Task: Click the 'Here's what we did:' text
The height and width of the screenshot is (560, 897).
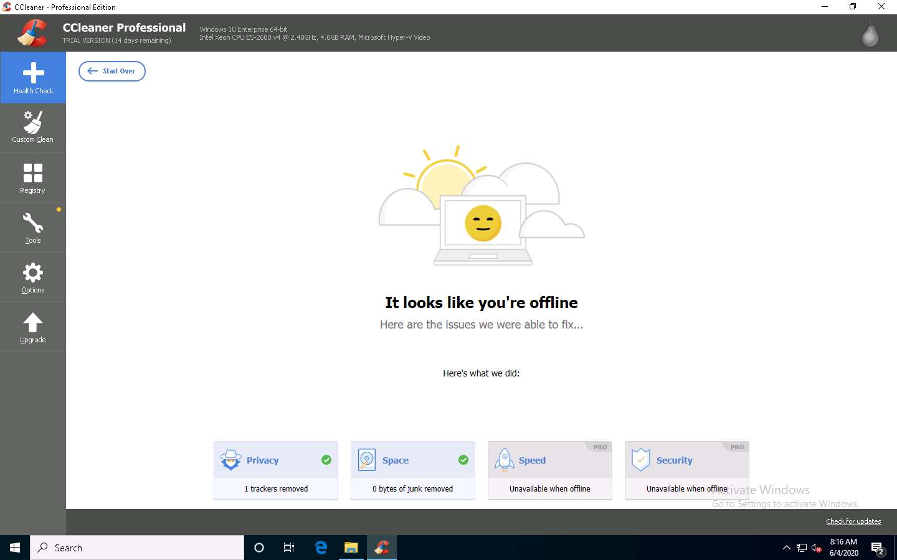Action: [x=481, y=373]
